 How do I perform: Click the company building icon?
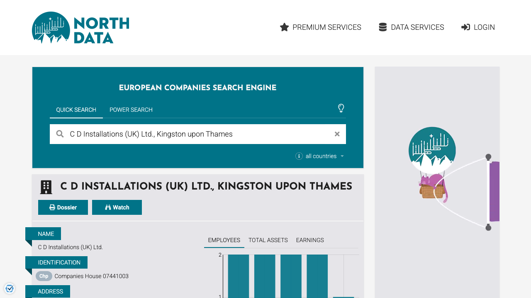coord(46,187)
